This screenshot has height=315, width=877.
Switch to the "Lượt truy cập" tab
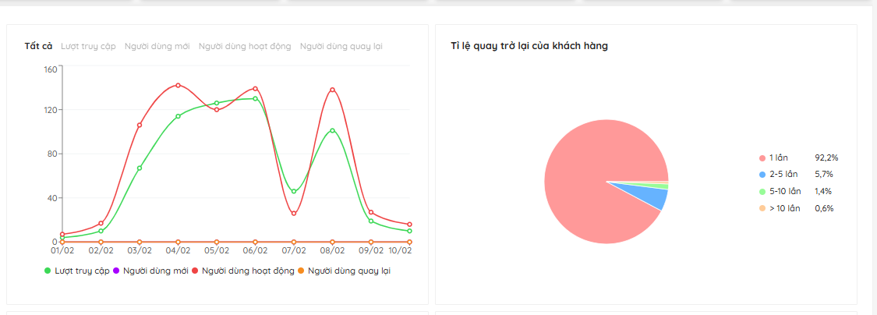88,46
